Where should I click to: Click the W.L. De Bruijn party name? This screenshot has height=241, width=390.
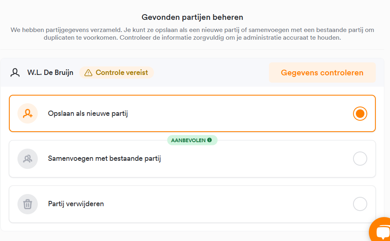click(50, 73)
